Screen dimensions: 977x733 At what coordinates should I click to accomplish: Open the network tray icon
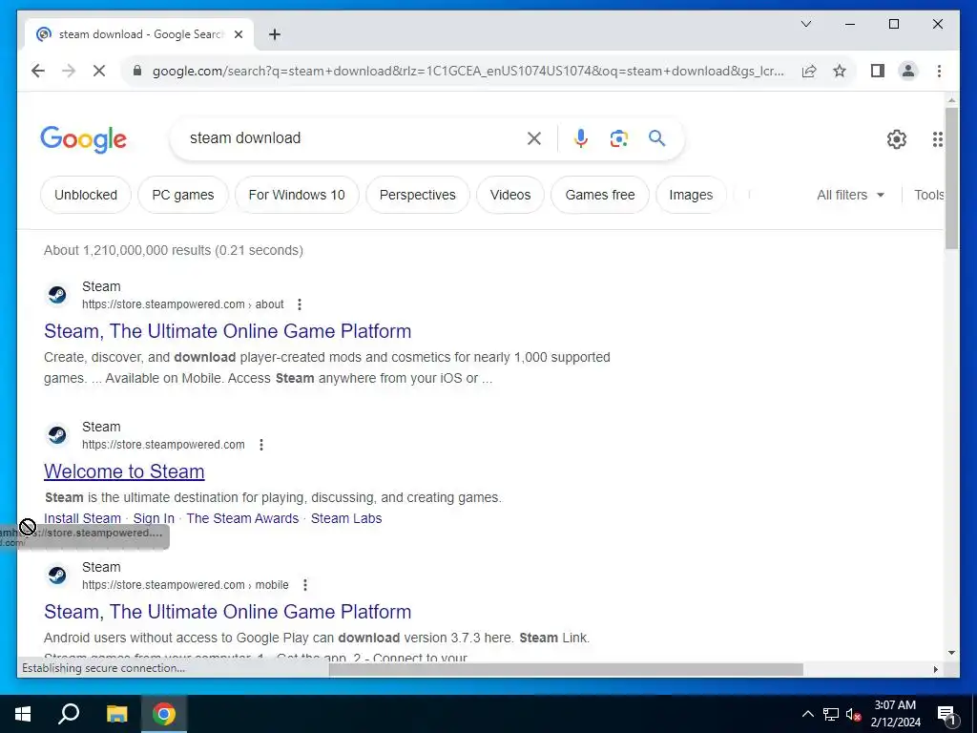point(830,714)
